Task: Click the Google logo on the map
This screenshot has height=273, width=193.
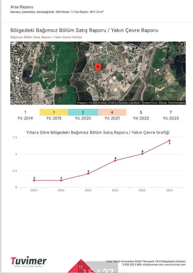Action: click(19, 101)
